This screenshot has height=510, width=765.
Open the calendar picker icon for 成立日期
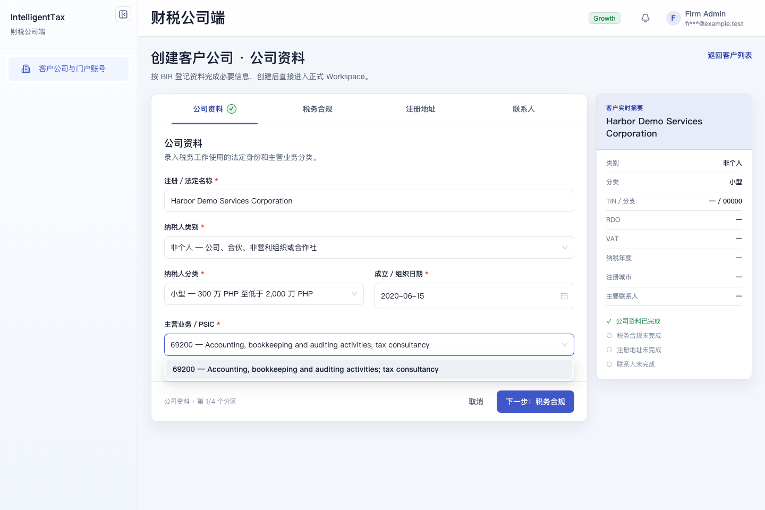(x=564, y=296)
